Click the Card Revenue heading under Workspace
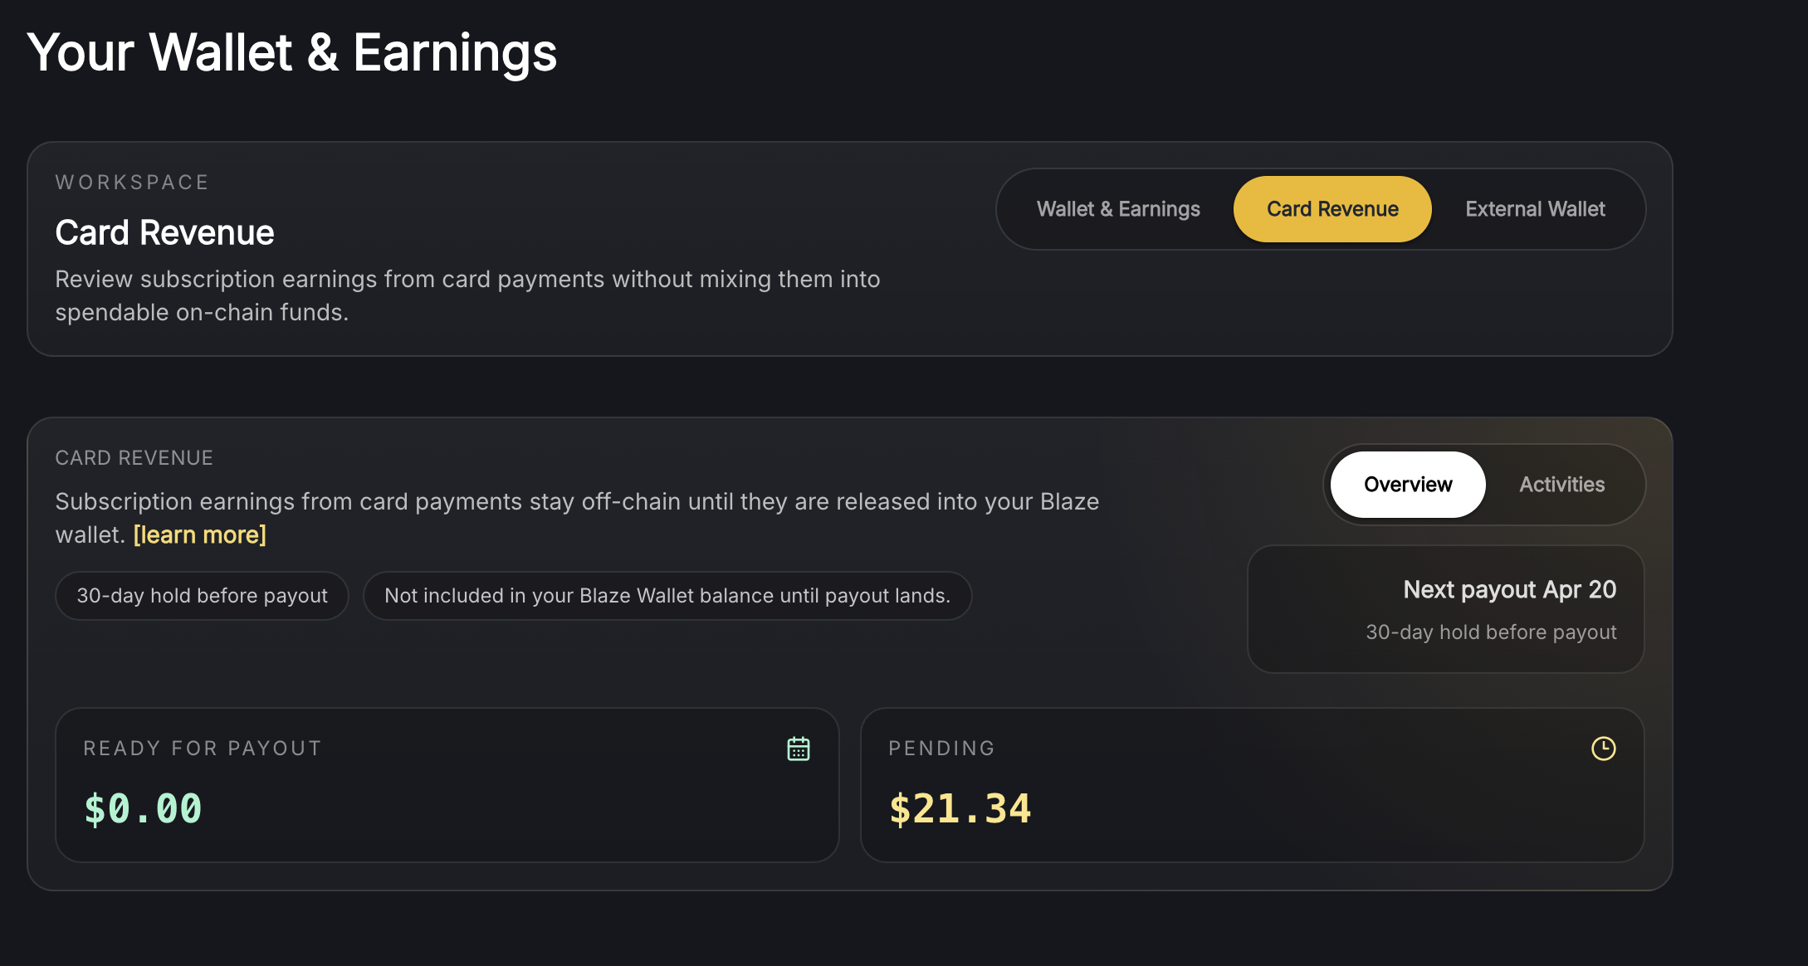The width and height of the screenshot is (1808, 966). pyautogui.click(x=164, y=233)
